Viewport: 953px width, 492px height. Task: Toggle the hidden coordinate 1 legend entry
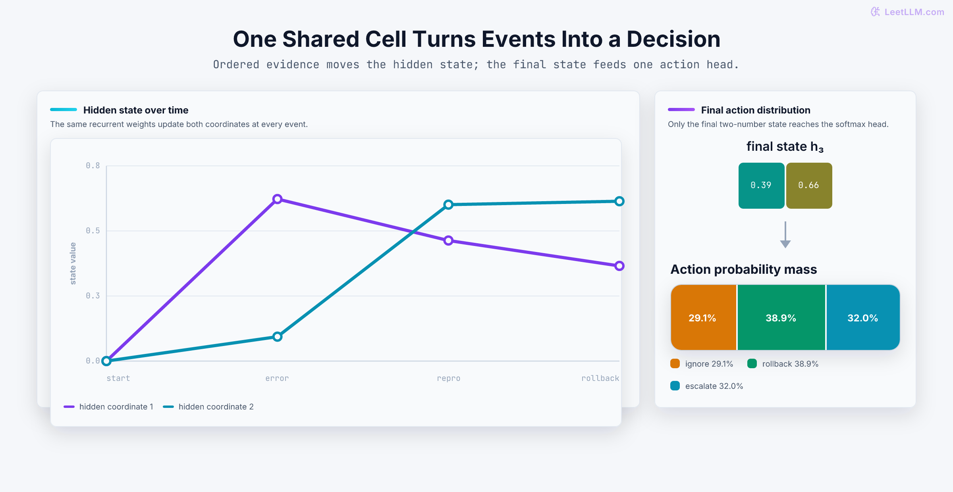[108, 407]
